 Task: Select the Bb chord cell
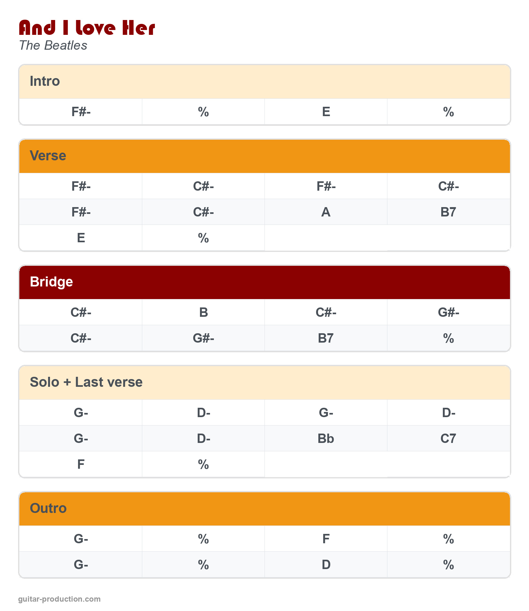click(x=326, y=439)
